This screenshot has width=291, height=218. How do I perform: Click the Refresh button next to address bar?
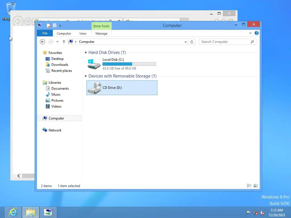pos(192,42)
